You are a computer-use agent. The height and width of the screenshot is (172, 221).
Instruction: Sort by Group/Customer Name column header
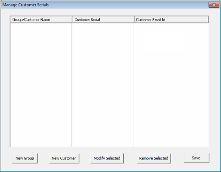click(41, 19)
